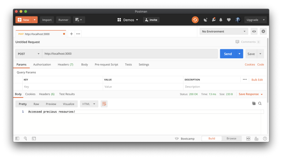Click the request URL input field
Screen dimensions: 282x159
pyautogui.click(x=130, y=54)
